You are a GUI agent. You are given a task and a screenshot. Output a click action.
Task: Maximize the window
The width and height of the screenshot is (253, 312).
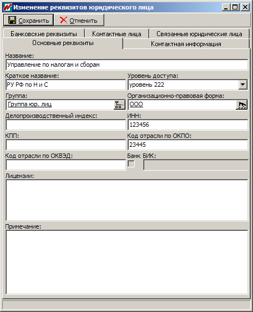(x=235, y=7)
